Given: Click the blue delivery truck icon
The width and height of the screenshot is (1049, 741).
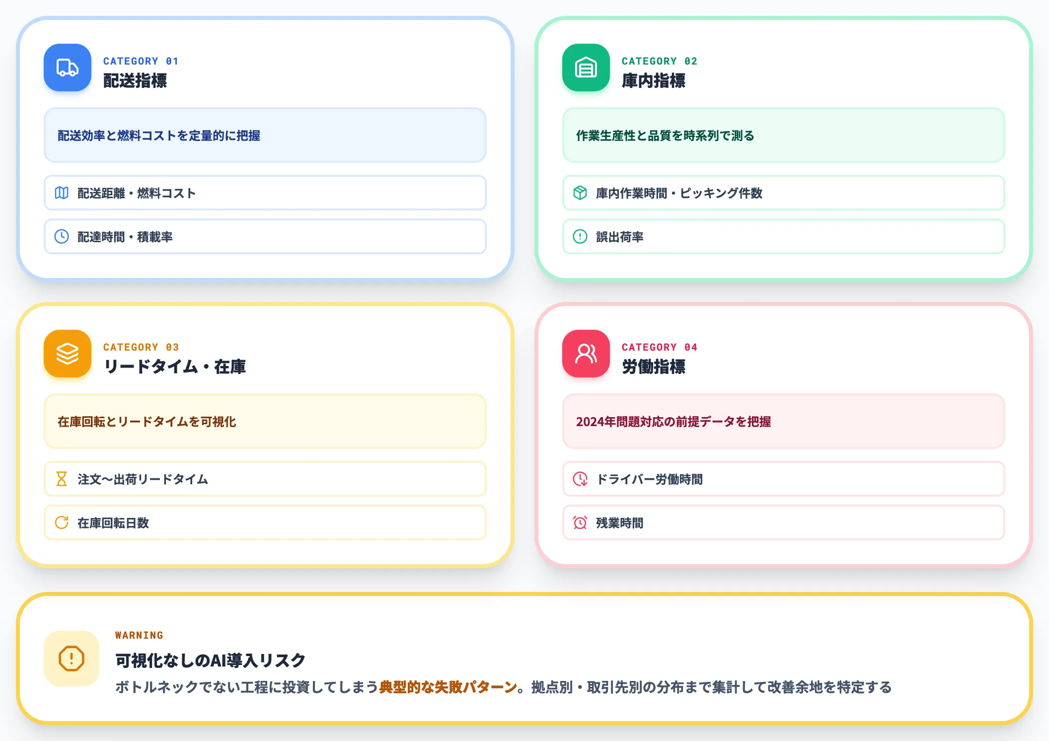Looking at the screenshot, I should point(68,68).
